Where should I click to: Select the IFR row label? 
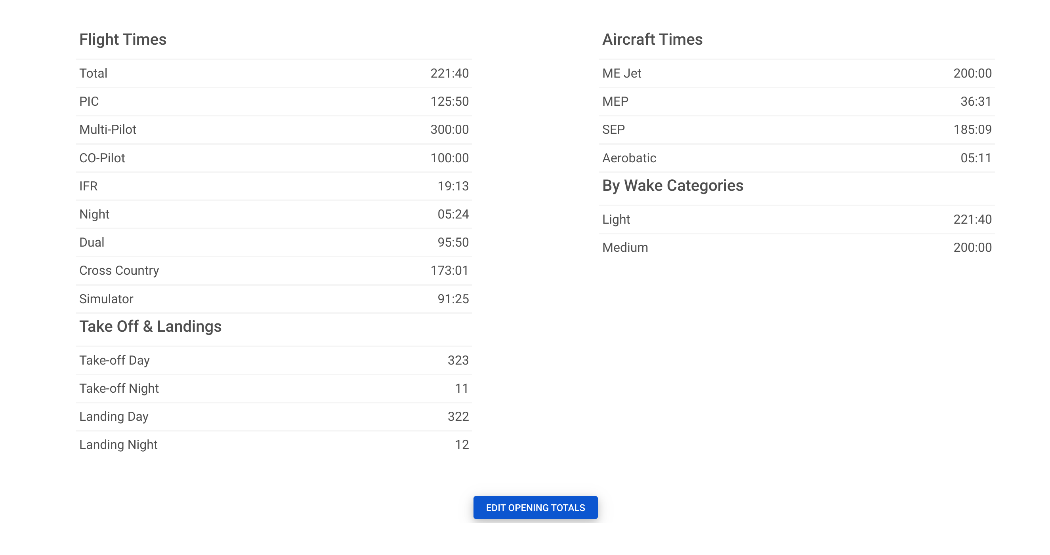pyautogui.click(x=88, y=186)
